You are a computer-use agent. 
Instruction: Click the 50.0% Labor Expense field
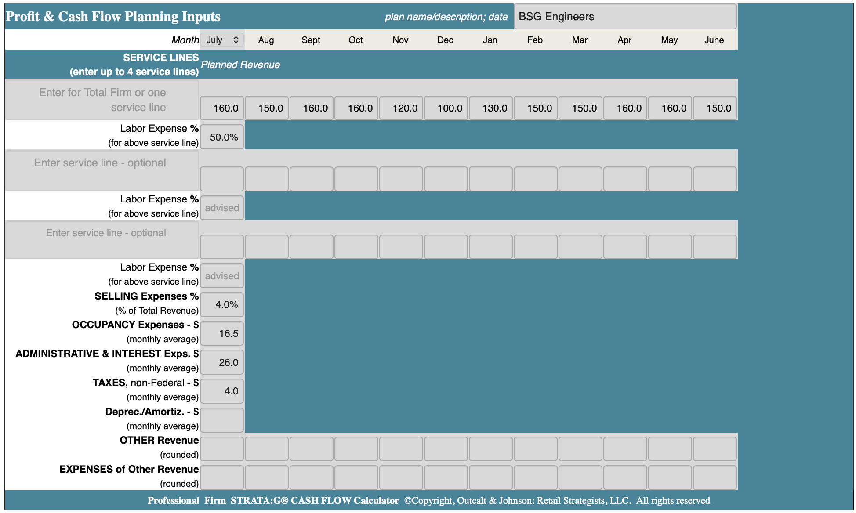pyautogui.click(x=222, y=137)
